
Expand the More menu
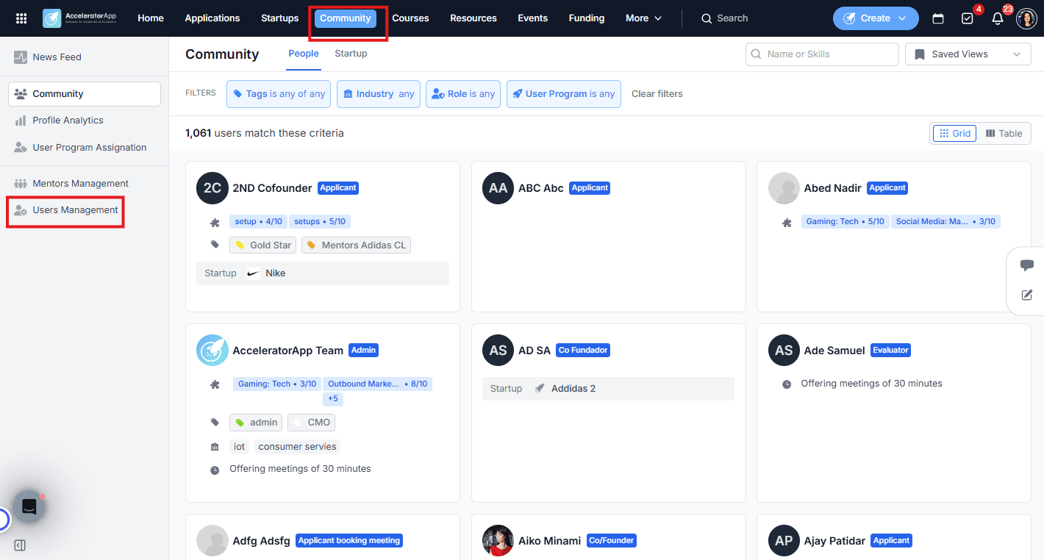click(x=643, y=18)
